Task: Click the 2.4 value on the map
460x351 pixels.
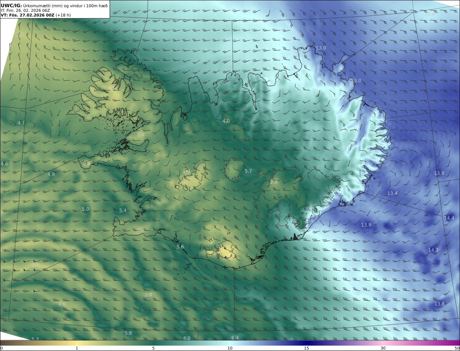Action: coord(141,135)
